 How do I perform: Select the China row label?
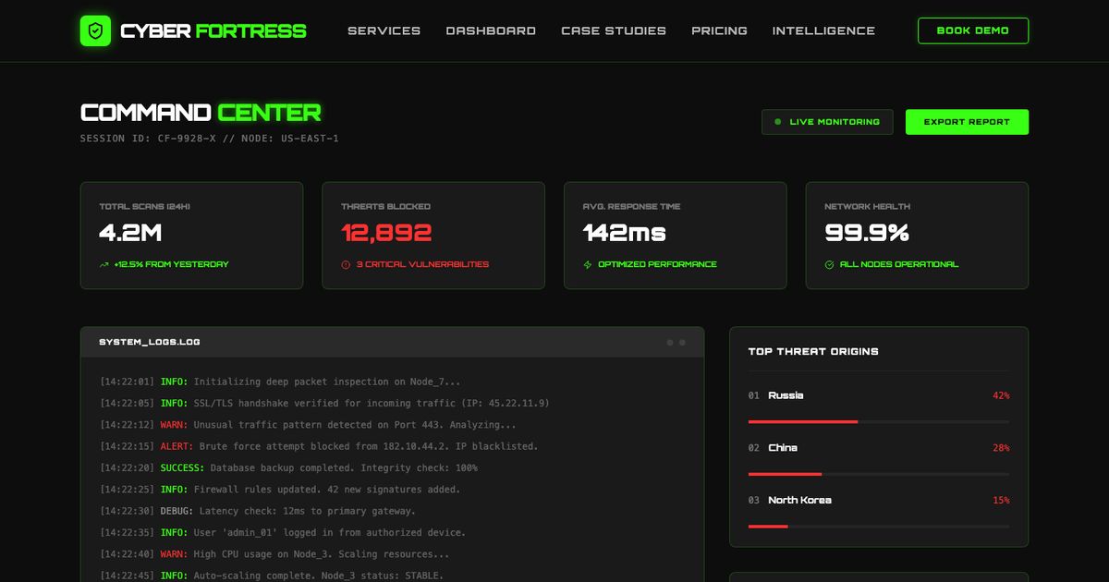point(783,448)
